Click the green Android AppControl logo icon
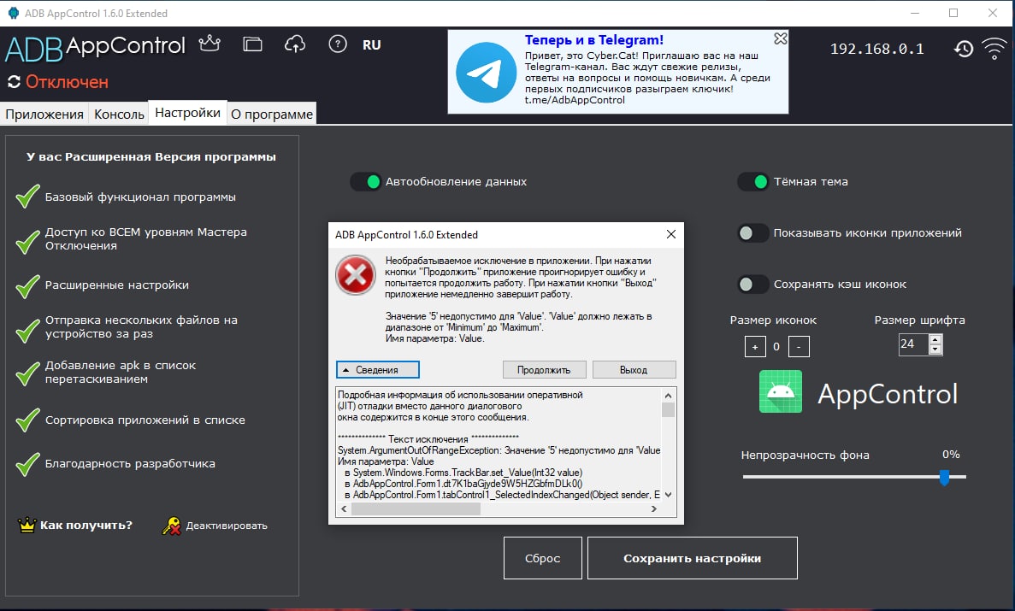 pyautogui.click(x=781, y=391)
